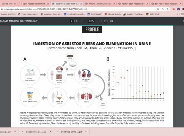Expand options for dreamstime_xxl jpg download
This screenshot has height=136, width=184.
50,132
